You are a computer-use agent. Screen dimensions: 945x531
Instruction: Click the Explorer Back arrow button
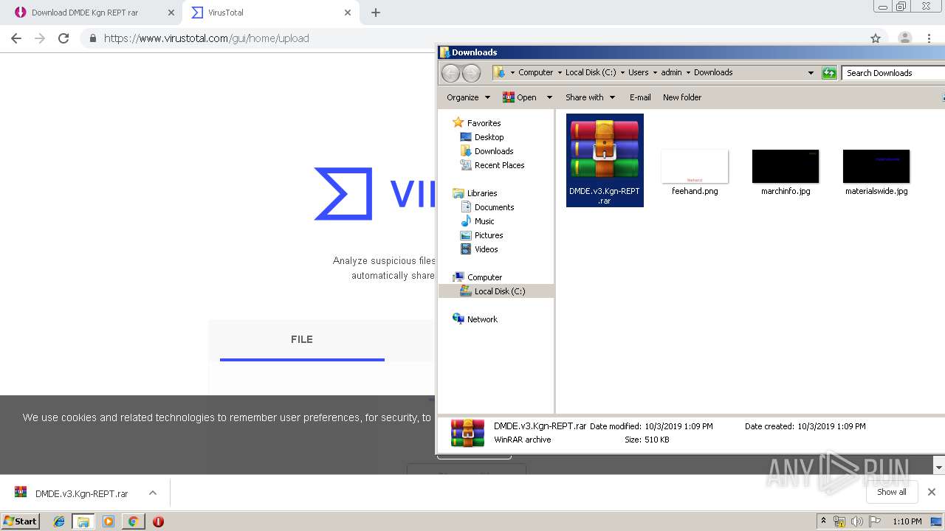(x=451, y=72)
